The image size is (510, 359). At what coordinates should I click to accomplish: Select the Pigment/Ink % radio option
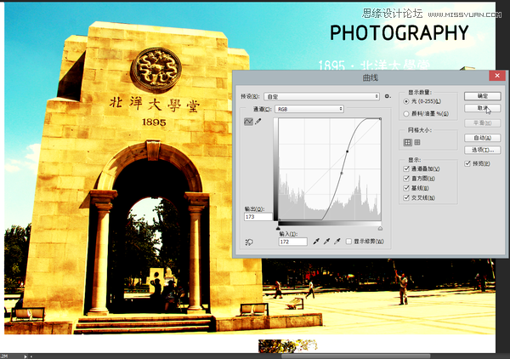(406, 114)
